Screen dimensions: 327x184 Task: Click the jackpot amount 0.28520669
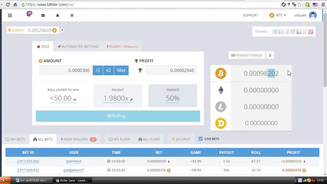click(x=40, y=30)
